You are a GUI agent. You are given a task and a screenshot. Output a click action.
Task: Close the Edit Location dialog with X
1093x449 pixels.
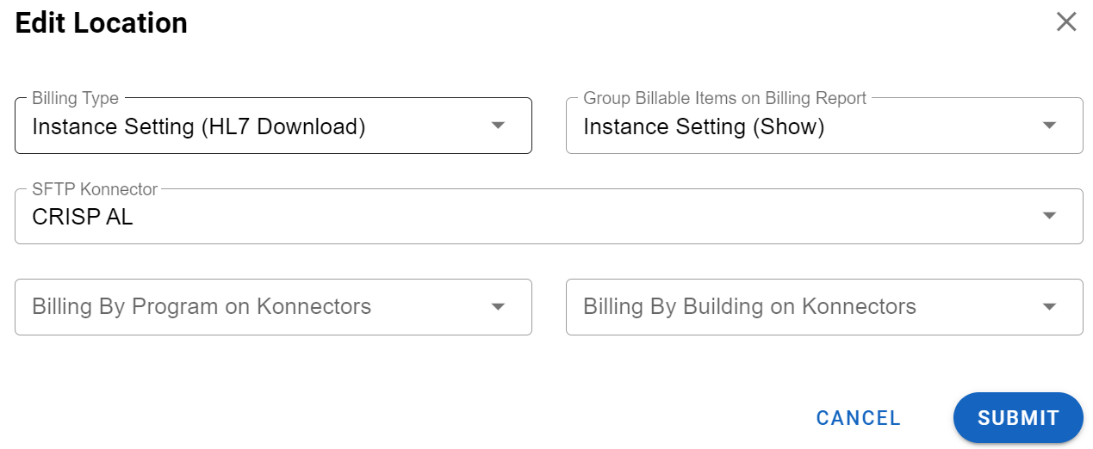click(1066, 22)
